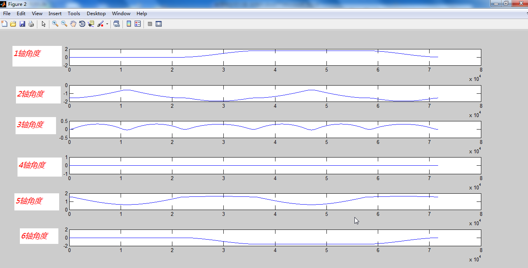Select the Brush data tool
The height and width of the screenshot is (268, 528).
(100, 24)
